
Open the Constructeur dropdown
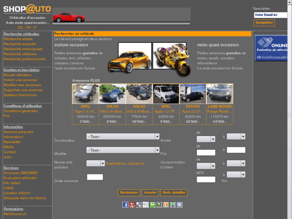pos(123,137)
